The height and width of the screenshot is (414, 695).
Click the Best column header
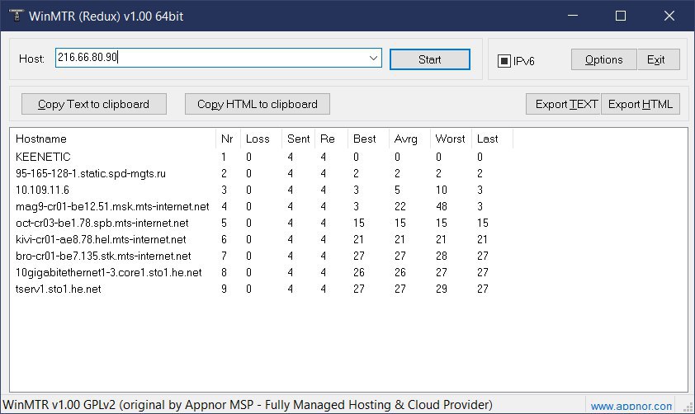tap(368, 139)
